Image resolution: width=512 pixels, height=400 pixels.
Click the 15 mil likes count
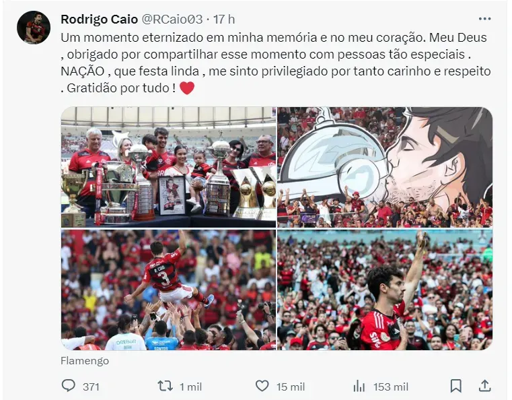point(291,387)
